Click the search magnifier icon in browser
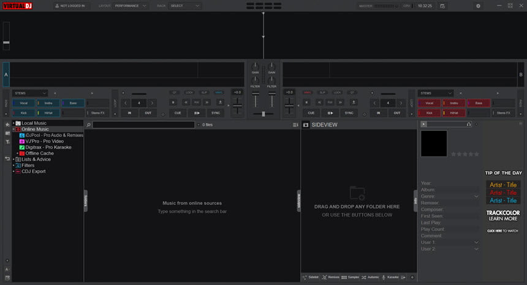The image size is (527, 285). (x=88, y=125)
